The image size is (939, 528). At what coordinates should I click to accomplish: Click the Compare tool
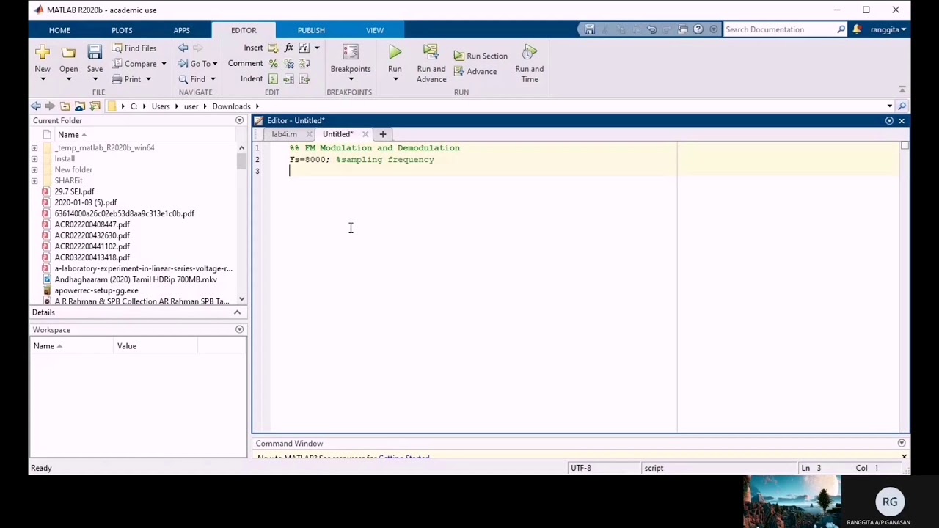(134, 64)
